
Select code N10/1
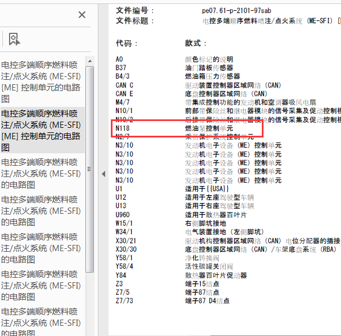pos(124,111)
